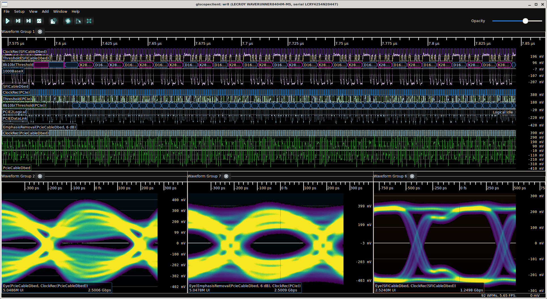Click the 400 mV scale label in Group 2

click(179, 200)
